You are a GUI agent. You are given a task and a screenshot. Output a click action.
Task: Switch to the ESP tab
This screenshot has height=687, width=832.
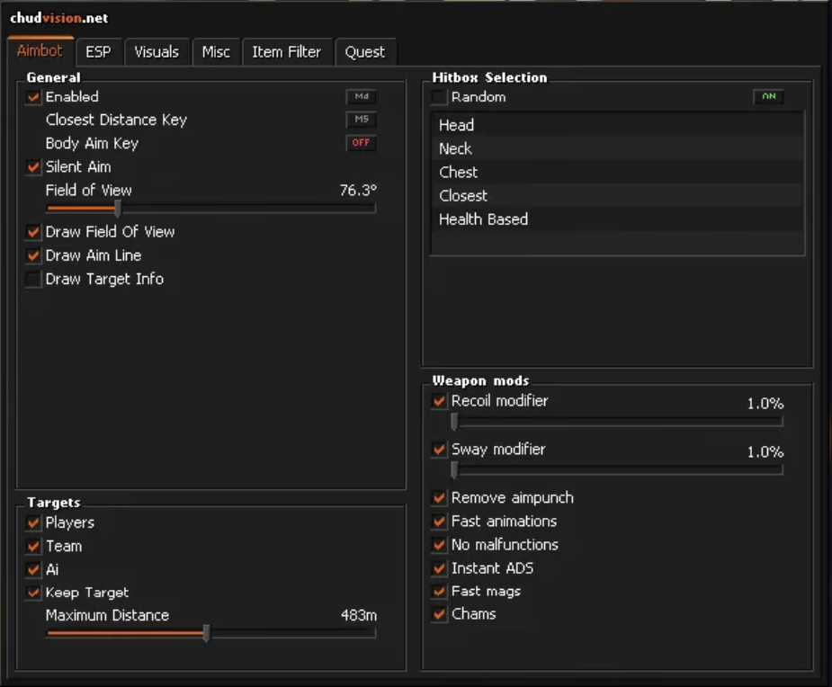pos(98,52)
